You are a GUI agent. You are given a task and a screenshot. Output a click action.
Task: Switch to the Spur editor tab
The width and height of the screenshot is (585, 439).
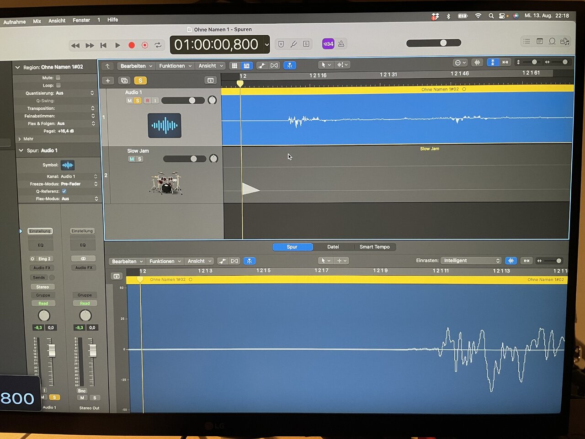[292, 247]
